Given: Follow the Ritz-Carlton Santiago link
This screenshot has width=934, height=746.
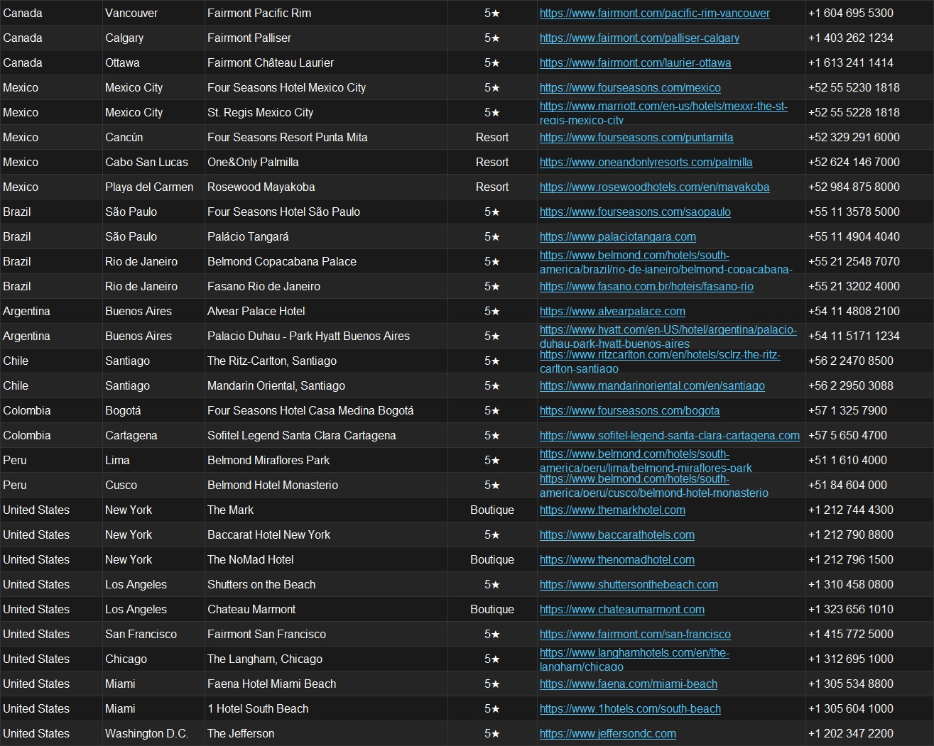Looking at the screenshot, I should [x=660, y=361].
